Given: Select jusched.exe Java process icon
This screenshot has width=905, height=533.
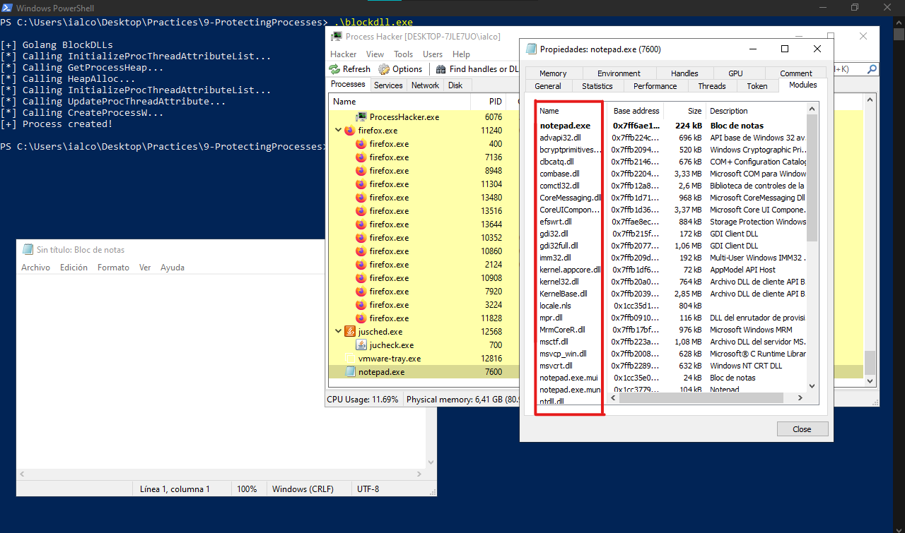Looking at the screenshot, I should (349, 332).
